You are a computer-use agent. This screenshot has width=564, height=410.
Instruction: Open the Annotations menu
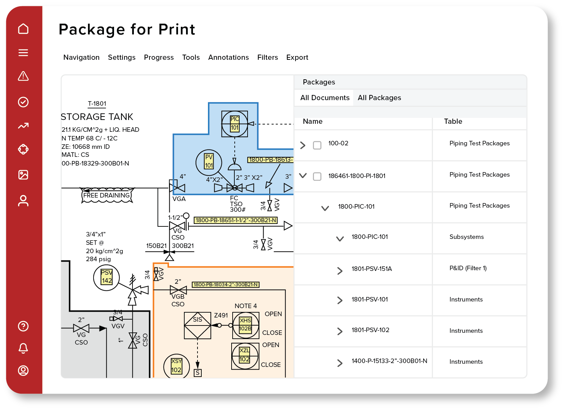228,57
